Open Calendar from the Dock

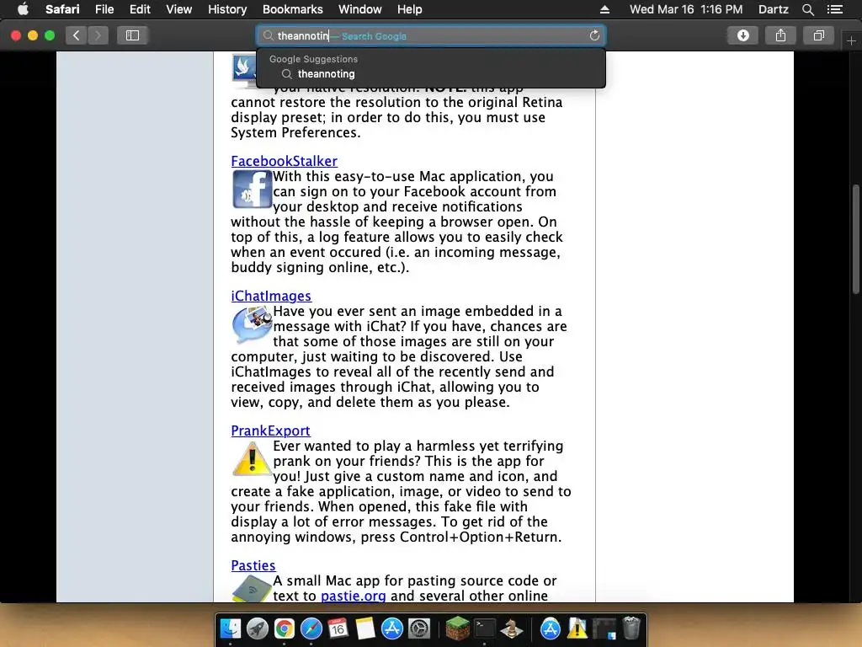(x=338, y=628)
